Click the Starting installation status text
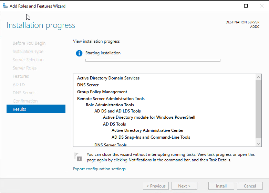Screen dimensions: 269x193 pos(103,53)
